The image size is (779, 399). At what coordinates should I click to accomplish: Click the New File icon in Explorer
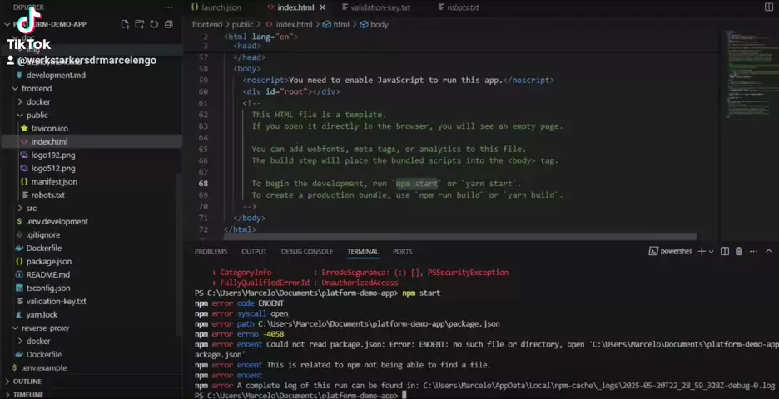click(x=125, y=24)
